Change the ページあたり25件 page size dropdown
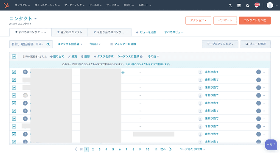The width and height of the screenshot is (280, 153). [x=192, y=149]
